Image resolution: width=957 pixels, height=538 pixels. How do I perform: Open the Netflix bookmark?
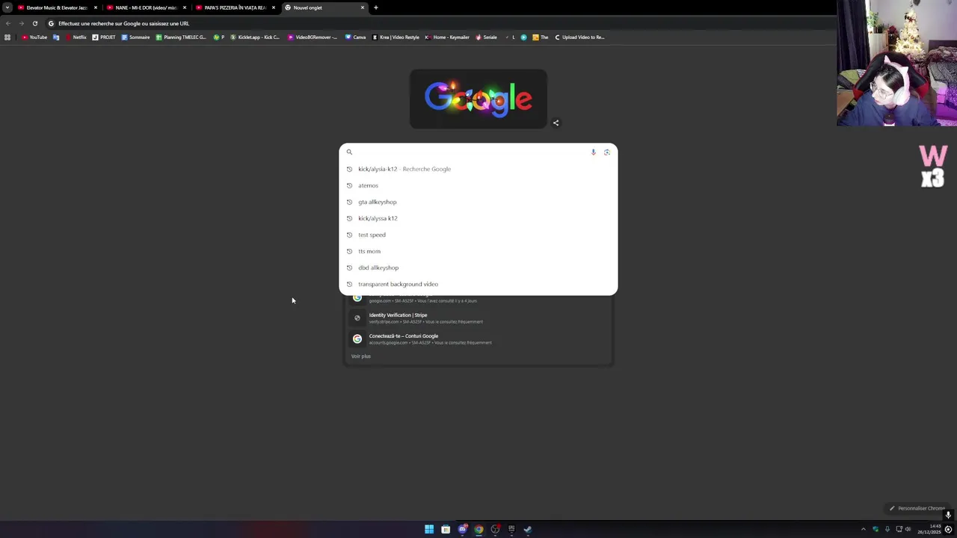(76, 37)
